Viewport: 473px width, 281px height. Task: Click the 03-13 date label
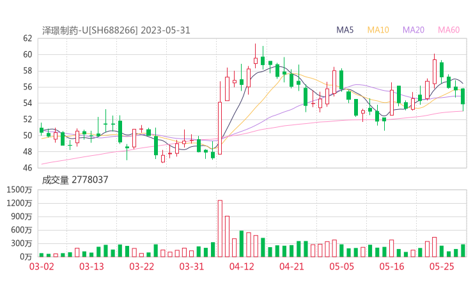tap(91, 267)
